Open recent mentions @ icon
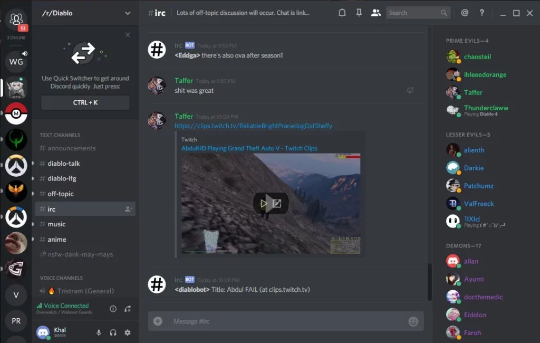The height and width of the screenshot is (343, 540). point(465,13)
